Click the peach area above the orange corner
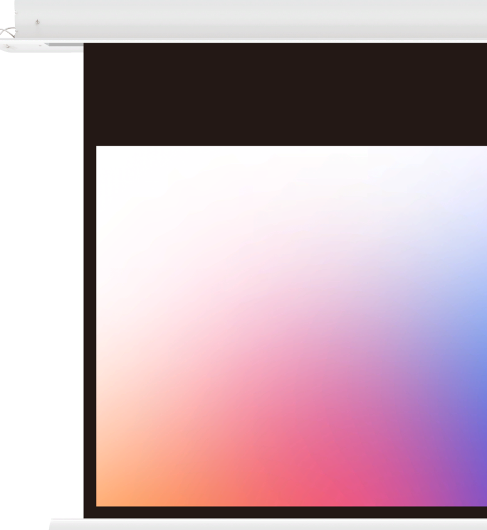The height and width of the screenshot is (530, 487). pyautogui.click(x=113, y=427)
